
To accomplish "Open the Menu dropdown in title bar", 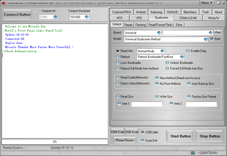I will click(x=207, y=3).
